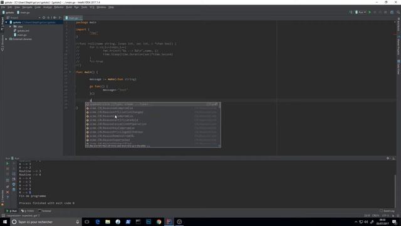Viewport: 401px width, 226px height.
Task: Open the Tools menu
Action: [x=84, y=8]
